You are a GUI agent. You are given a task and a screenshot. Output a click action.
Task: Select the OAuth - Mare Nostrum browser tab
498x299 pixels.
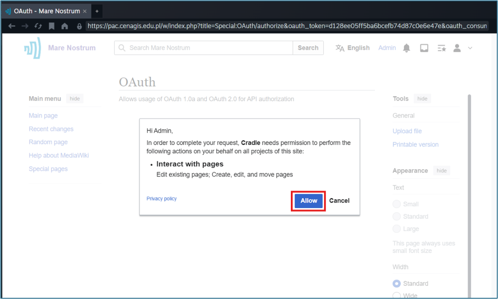[46, 11]
